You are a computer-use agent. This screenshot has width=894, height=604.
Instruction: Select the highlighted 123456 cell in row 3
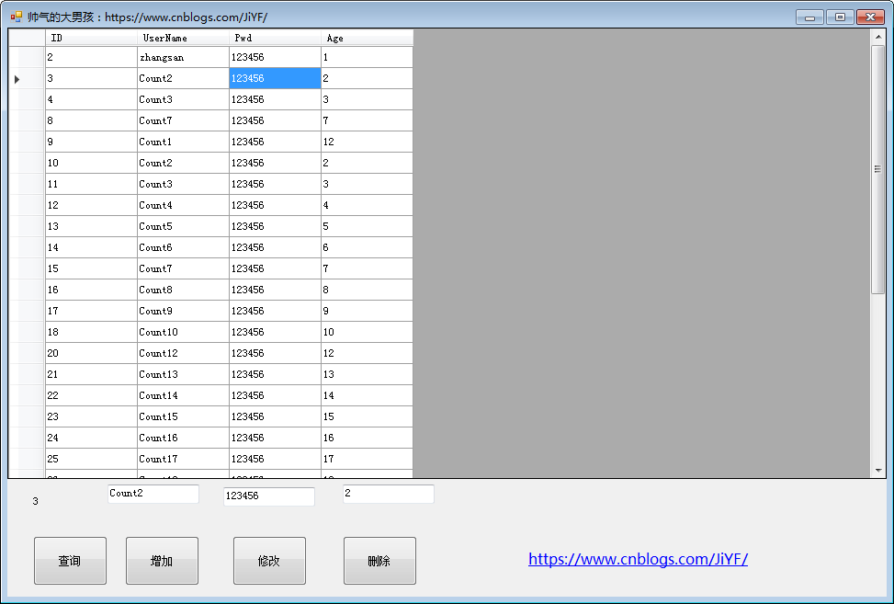pos(275,79)
